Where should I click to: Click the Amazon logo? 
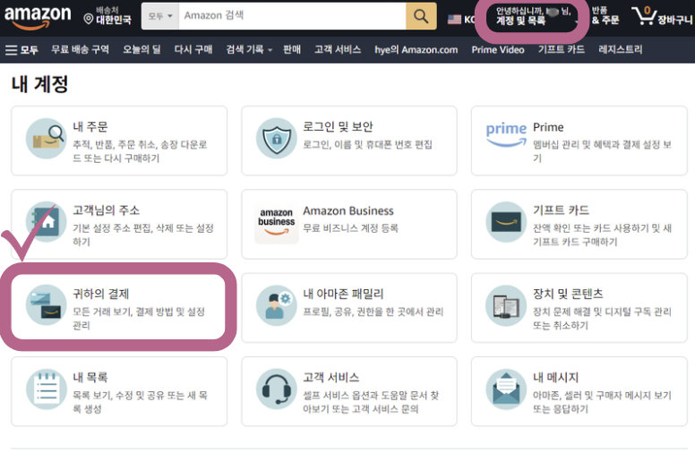pos(38,18)
